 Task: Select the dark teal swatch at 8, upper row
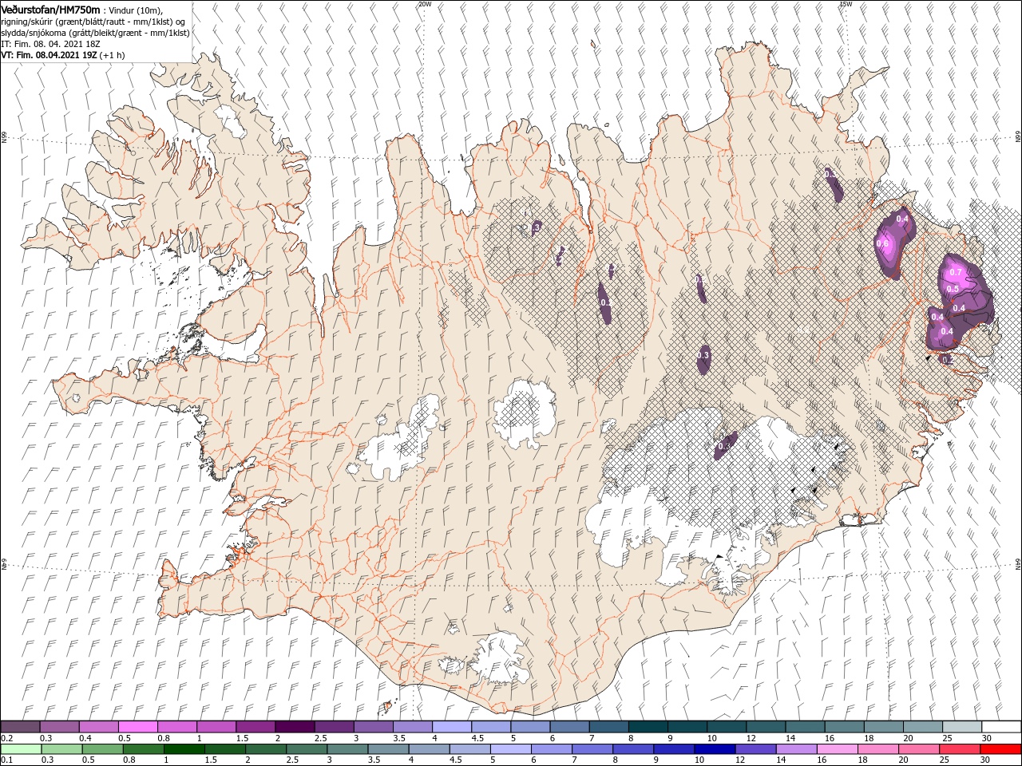648,727
